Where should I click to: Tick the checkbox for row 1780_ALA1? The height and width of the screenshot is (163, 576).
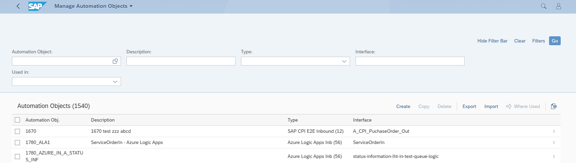17,143
